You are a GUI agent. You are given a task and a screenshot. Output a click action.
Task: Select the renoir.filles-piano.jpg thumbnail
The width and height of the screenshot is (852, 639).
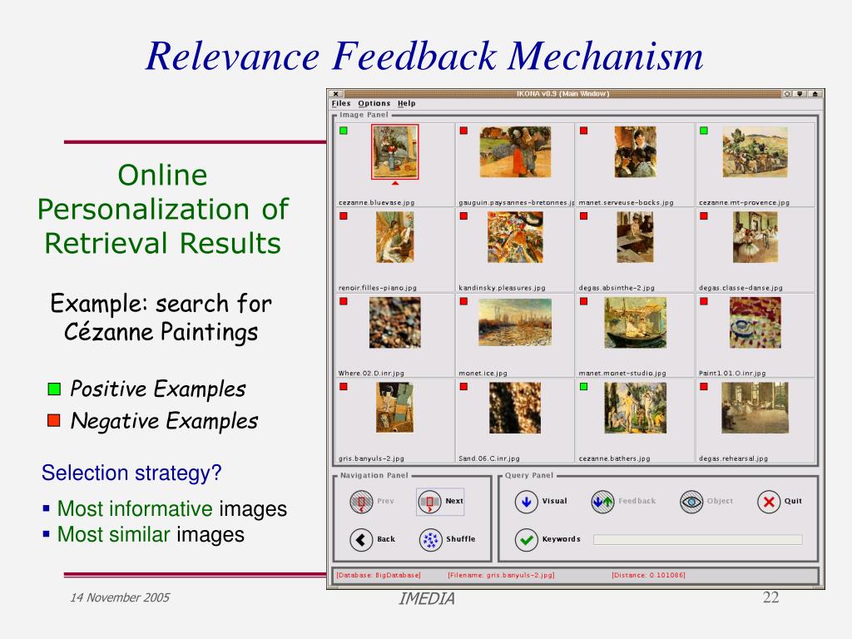(395, 237)
